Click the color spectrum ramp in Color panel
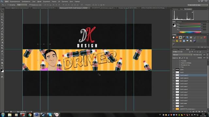209x117 pixels. point(190,32)
